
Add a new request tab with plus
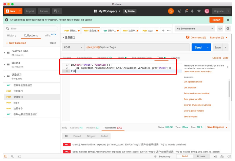coord(163,31)
